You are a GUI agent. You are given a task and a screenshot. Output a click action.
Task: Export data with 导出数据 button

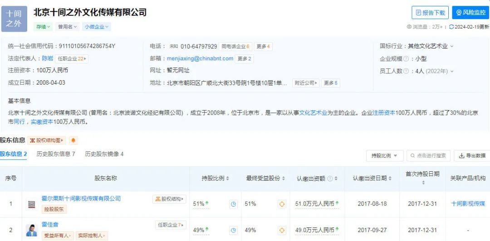472,156
